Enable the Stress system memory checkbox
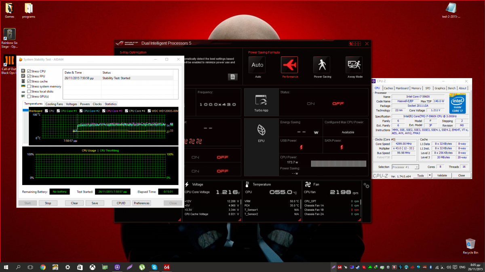The width and height of the screenshot is (485, 272). click(x=29, y=86)
